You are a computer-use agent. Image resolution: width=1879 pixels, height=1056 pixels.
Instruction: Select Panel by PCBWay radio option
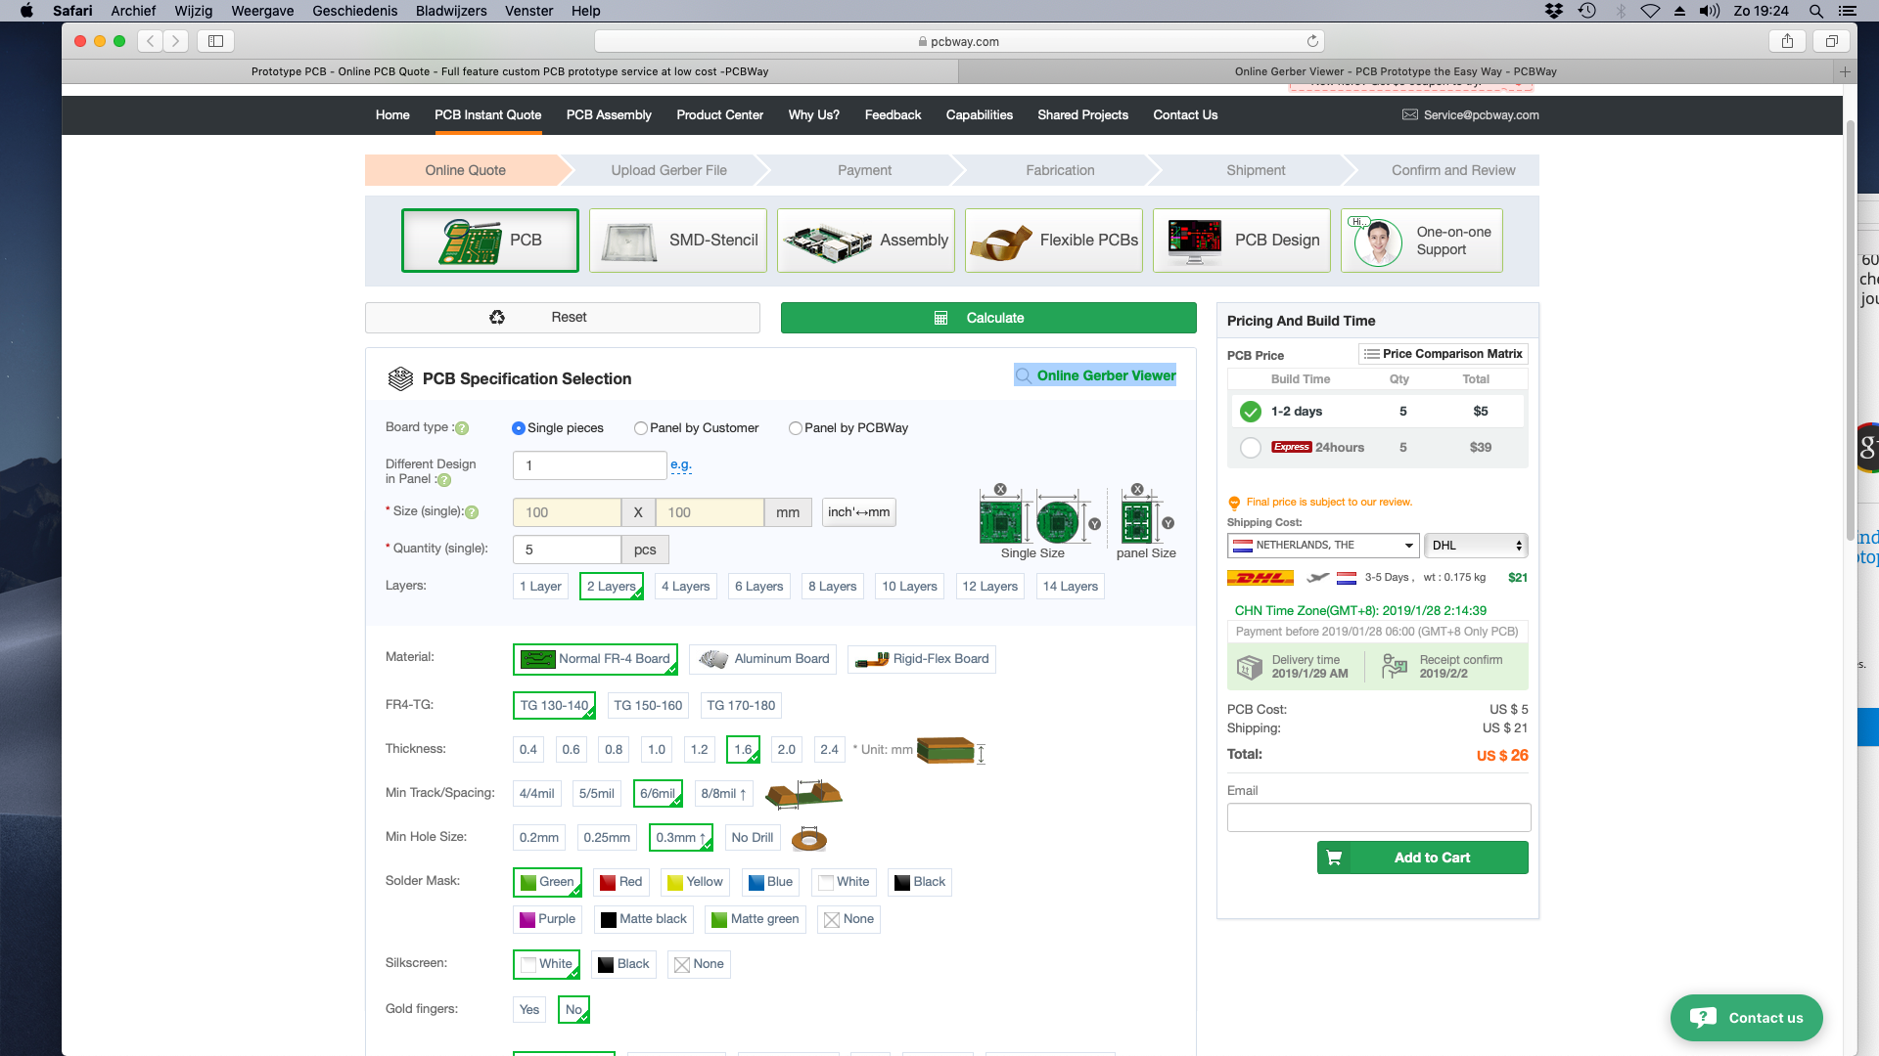point(796,428)
